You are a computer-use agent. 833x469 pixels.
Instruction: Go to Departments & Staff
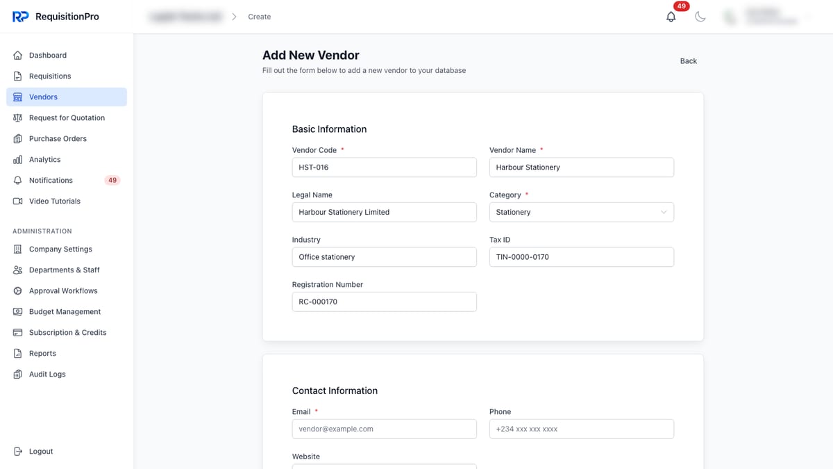67,270
